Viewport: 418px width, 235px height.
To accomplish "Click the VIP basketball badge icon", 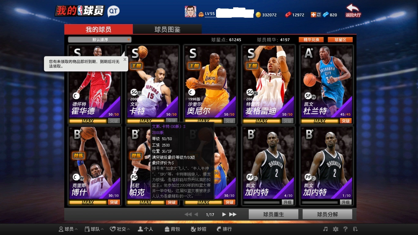I will pyautogui.click(x=201, y=14).
